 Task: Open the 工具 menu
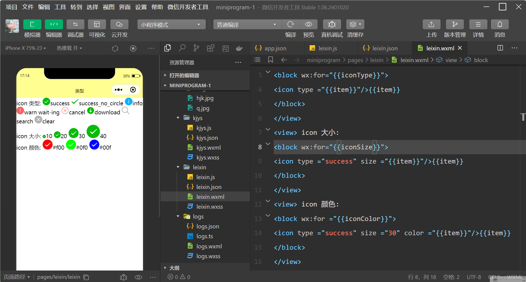coord(60,7)
